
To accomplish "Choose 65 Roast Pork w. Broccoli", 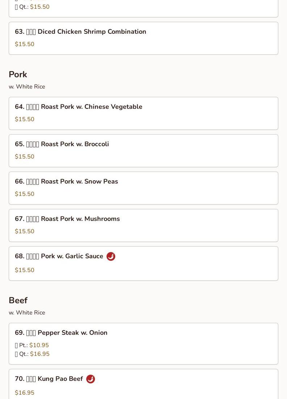I will pyautogui.click(x=143, y=151).
